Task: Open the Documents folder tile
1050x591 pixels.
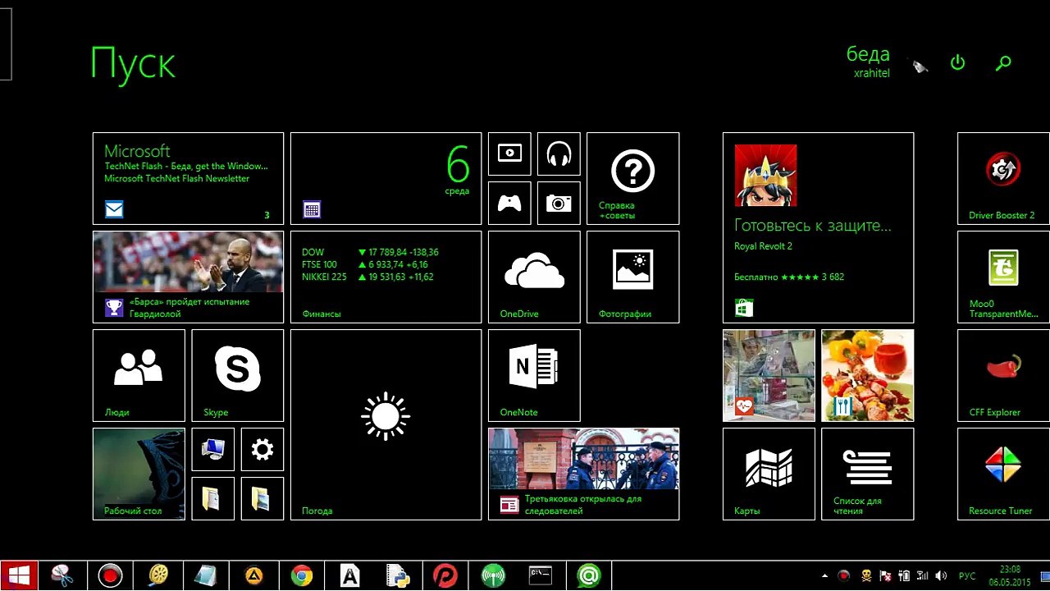Action: click(212, 498)
